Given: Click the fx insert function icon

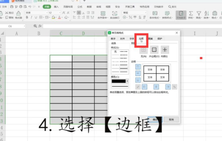Looking at the screenshot, I should [x=40, y=26].
